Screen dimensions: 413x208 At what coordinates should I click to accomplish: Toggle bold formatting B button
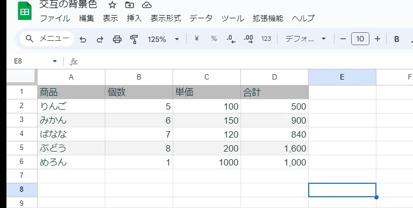(x=396, y=39)
